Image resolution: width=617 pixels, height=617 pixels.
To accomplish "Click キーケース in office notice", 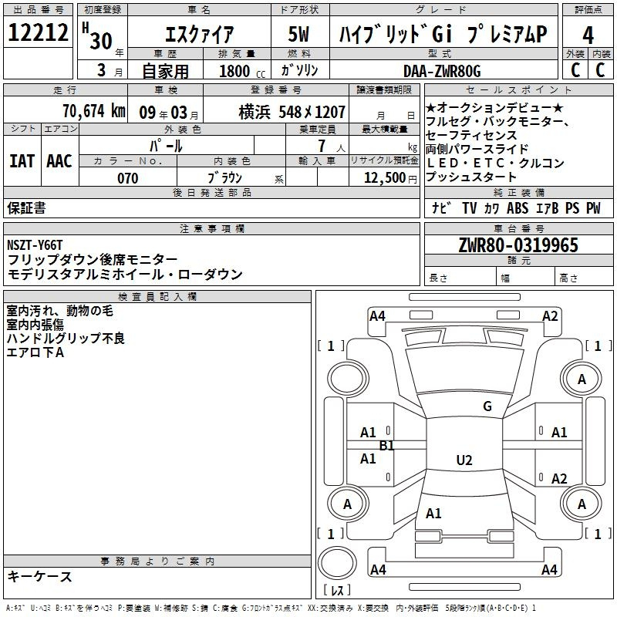I will click(x=39, y=576).
